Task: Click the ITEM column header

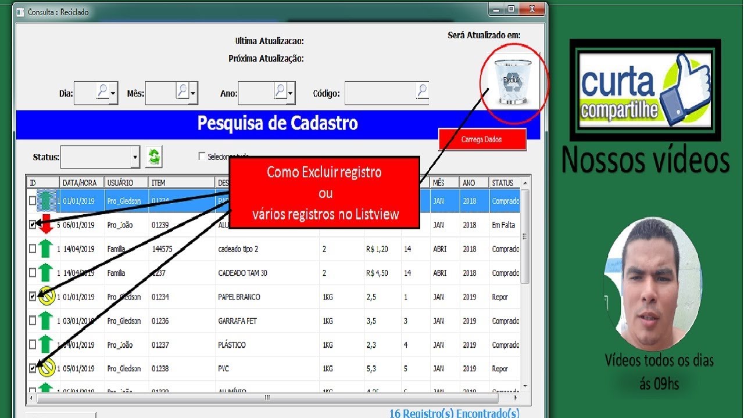Action: [182, 182]
